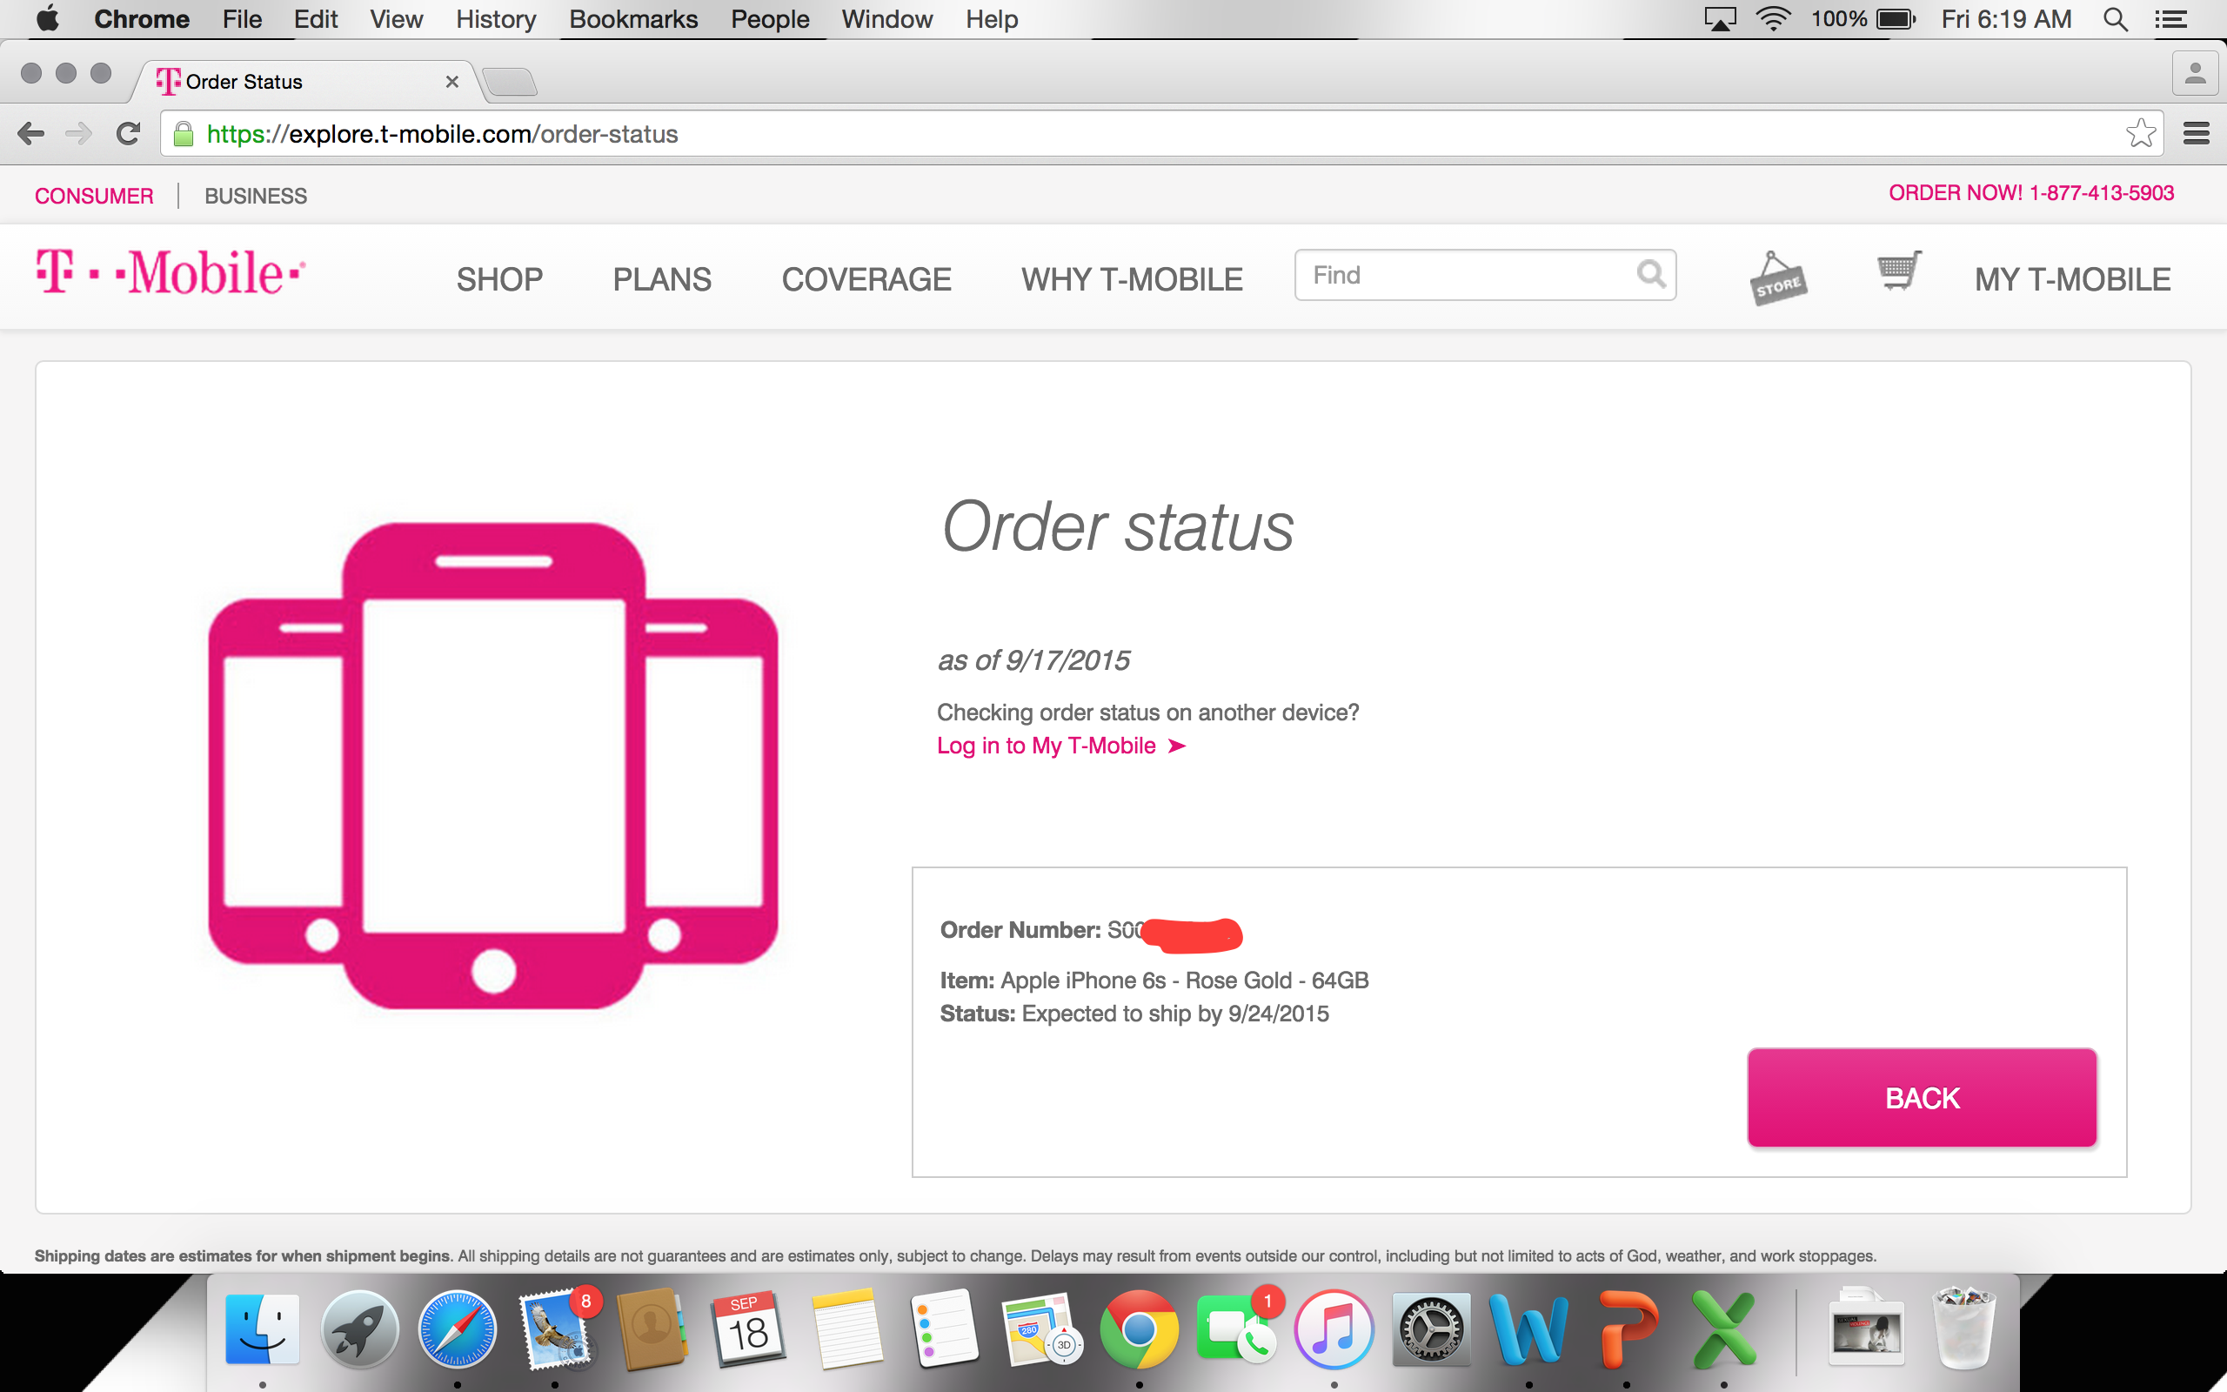The image size is (2227, 1392).
Task: Click the Chrome icon in the Dock
Action: pyautogui.click(x=1139, y=1329)
